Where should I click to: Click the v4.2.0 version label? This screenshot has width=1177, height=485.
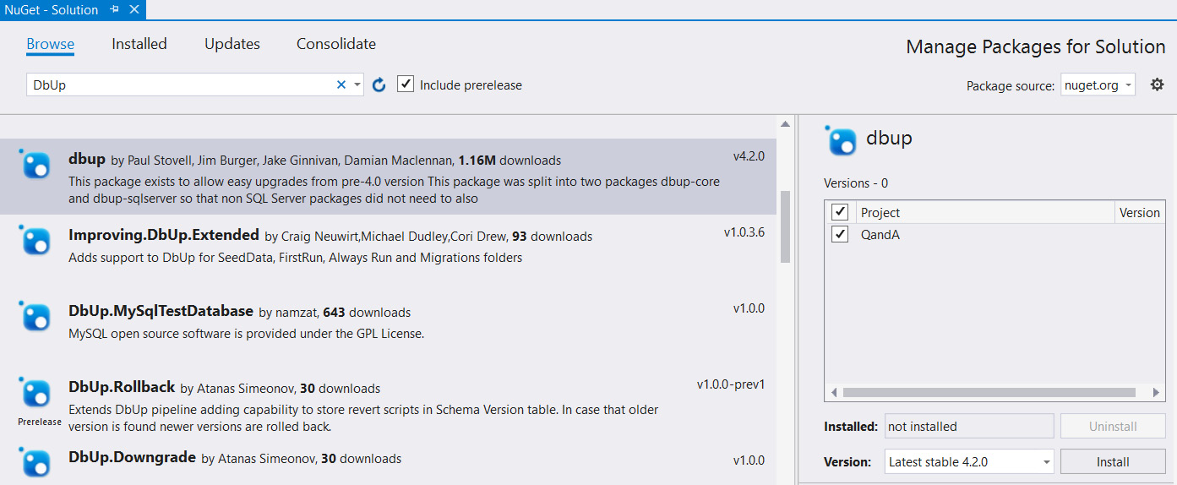[x=749, y=156]
